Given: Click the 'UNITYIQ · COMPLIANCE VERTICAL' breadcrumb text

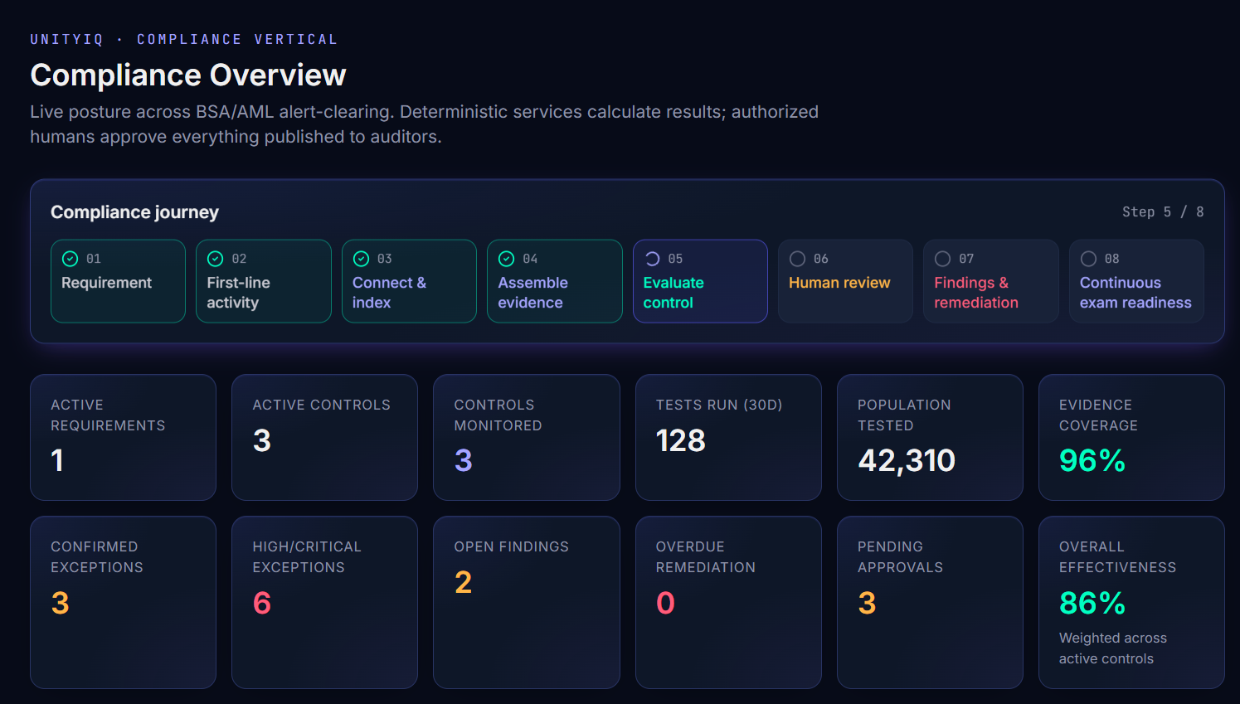Looking at the screenshot, I should 183,39.
